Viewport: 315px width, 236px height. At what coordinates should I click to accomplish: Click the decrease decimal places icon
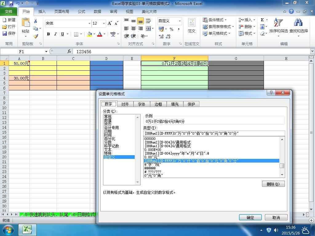pyautogui.click(x=168, y=36)
